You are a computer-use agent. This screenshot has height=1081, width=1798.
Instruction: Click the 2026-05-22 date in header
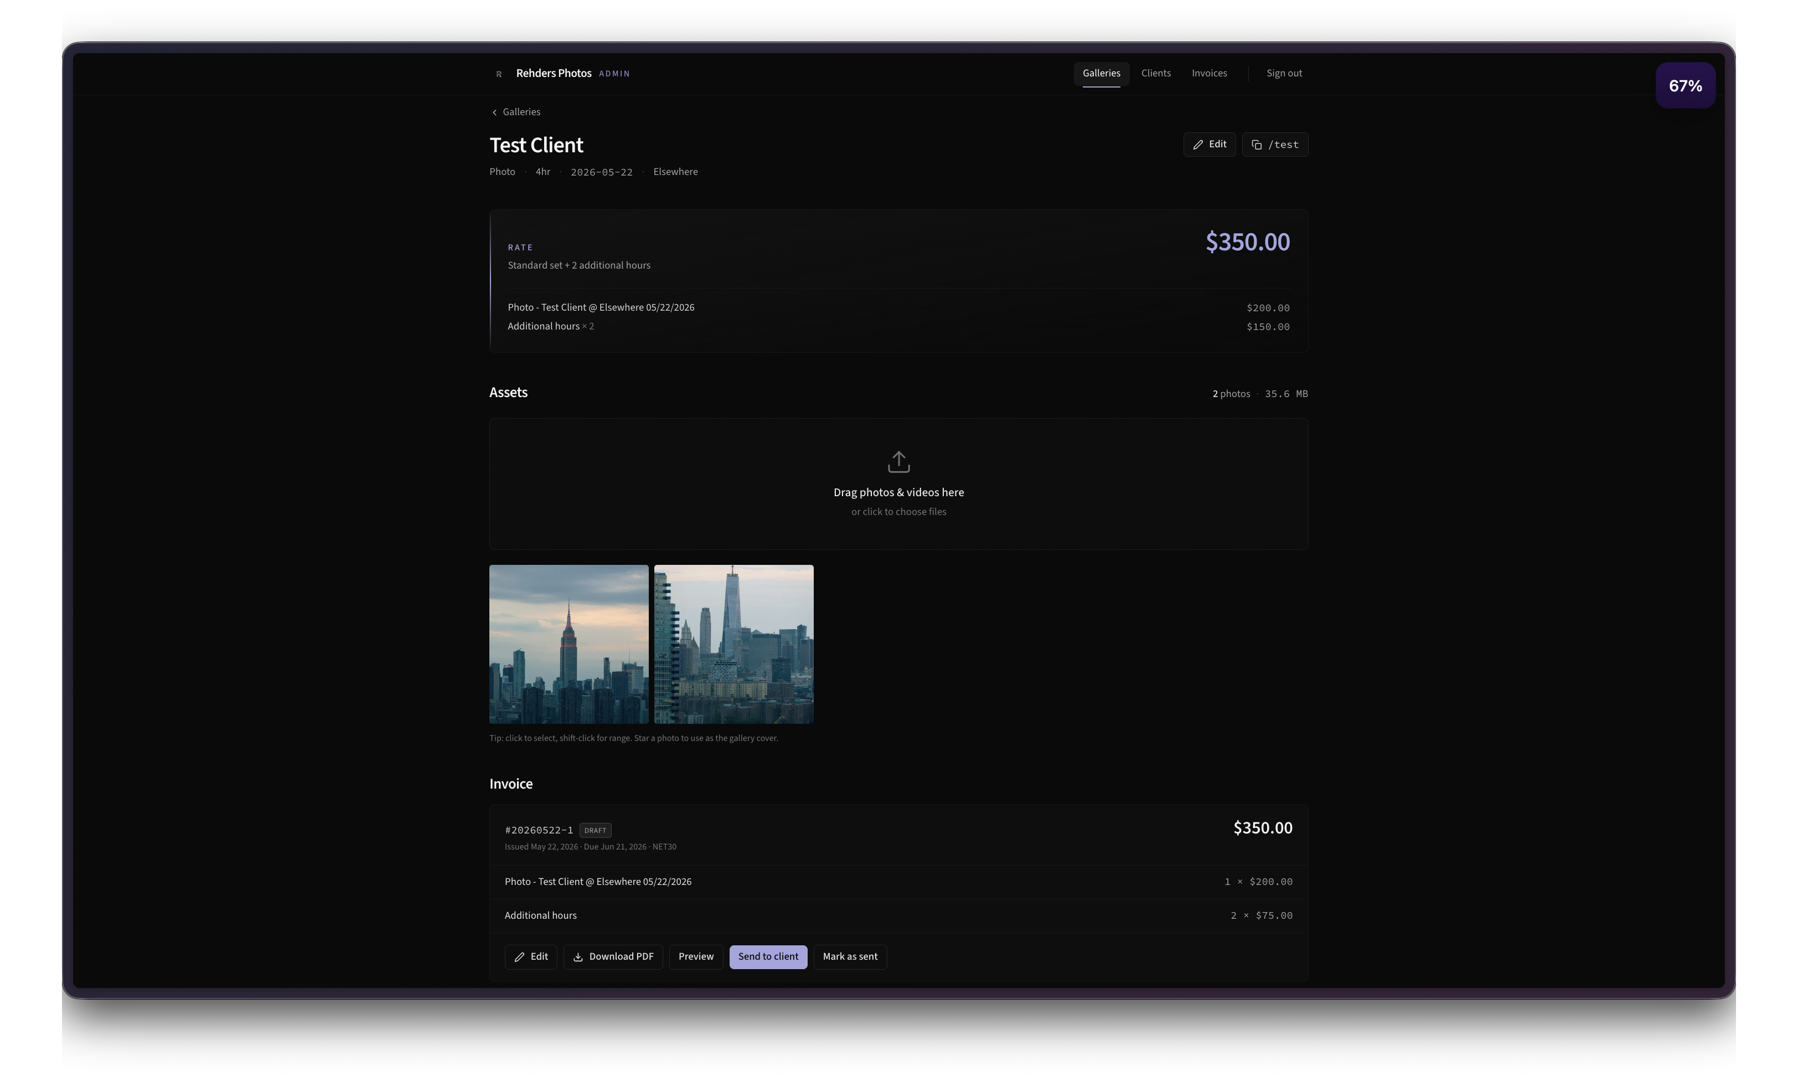coord(601,173)
